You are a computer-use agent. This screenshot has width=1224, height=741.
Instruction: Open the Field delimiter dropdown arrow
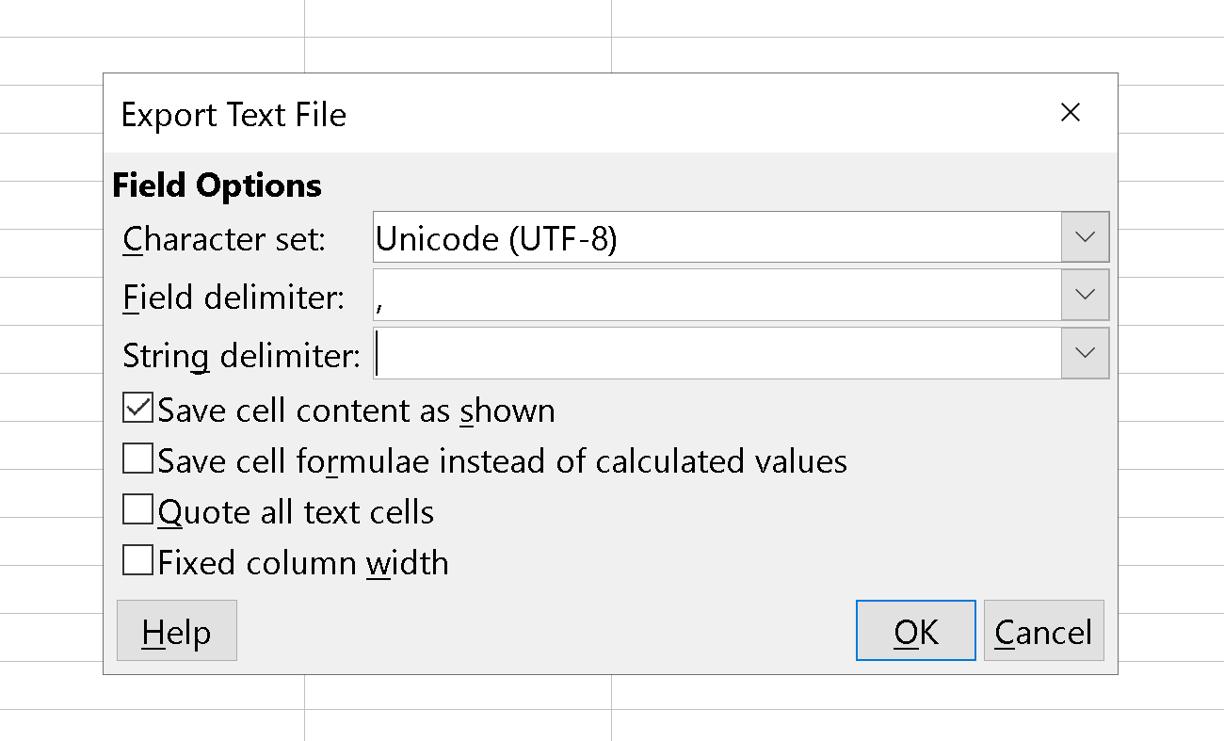point(1085,296)
